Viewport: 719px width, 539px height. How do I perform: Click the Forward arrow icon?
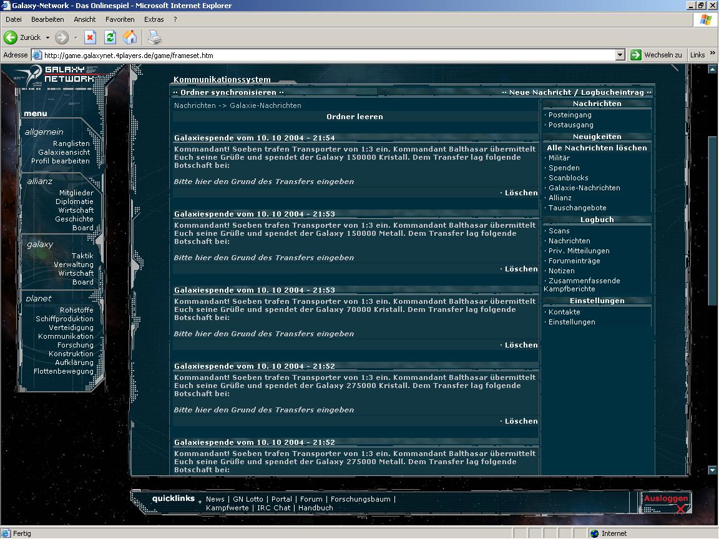point(61,37)
